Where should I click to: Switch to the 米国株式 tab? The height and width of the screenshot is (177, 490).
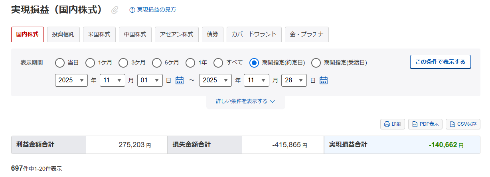(x=99, y=34)
